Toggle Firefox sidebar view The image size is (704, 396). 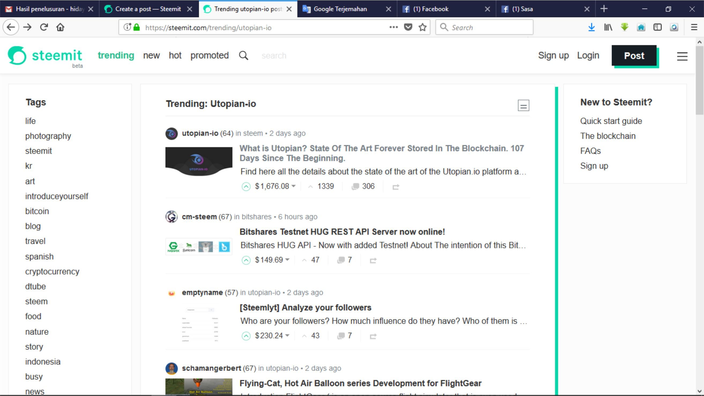coord(657,27)
